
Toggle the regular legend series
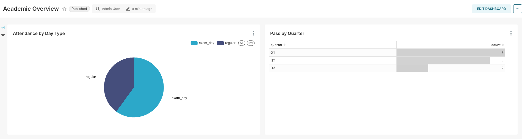tap(226, 43)
